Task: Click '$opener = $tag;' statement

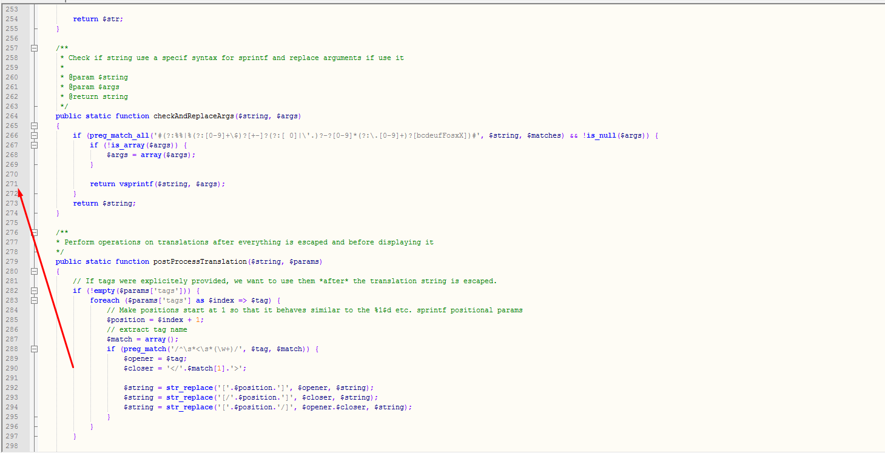Action: click(155, 358)
